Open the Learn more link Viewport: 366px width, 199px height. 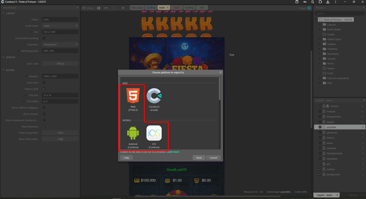click(x=173, y=152)
